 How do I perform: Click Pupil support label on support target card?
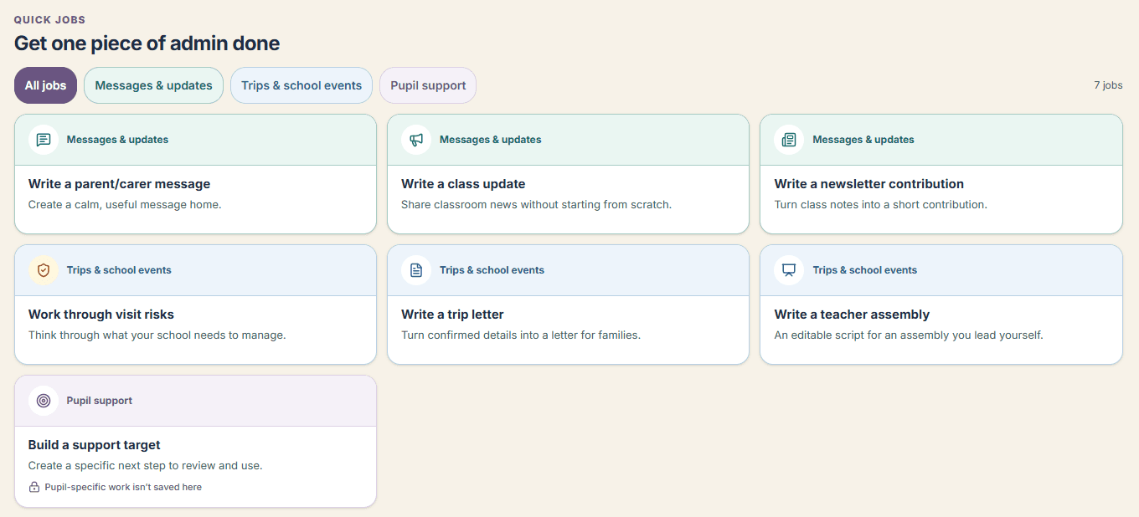(100, 401)
